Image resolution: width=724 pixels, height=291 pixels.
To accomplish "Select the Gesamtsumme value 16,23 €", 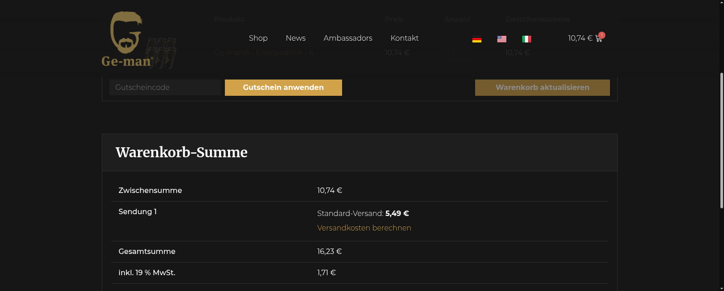I will 329,252.
